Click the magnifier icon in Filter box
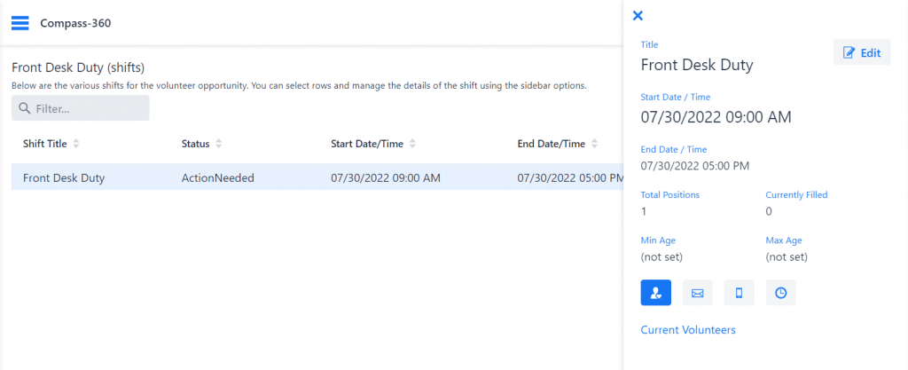Screen dimensions: 908x370 point(24,108)
